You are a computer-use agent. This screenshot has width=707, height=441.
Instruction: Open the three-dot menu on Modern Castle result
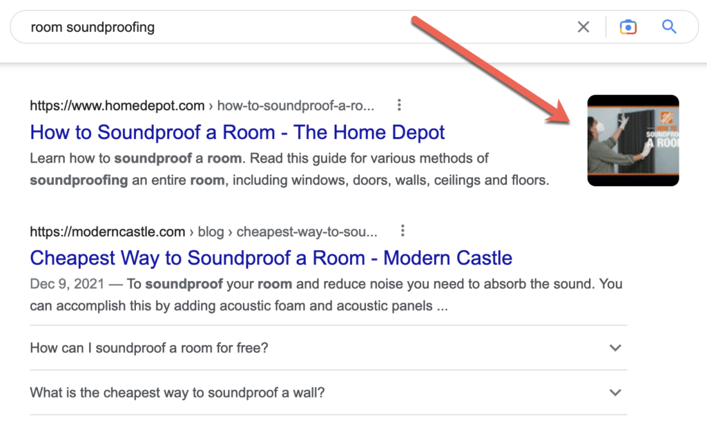tap(403, 231)
